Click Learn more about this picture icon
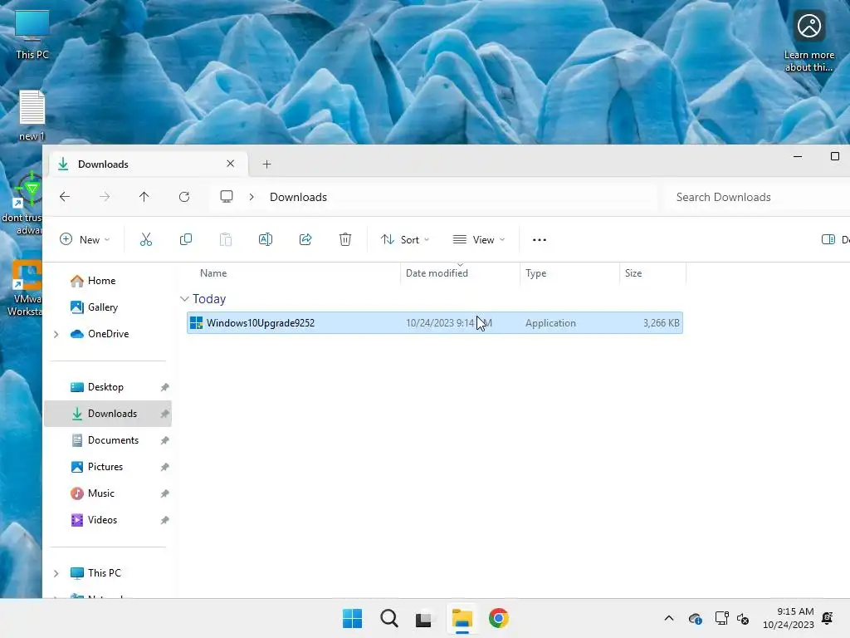Viewport: 850px width, 638px height. (x=809, y=41)
